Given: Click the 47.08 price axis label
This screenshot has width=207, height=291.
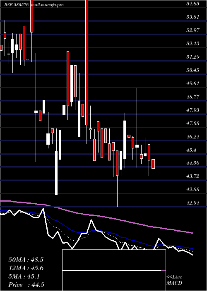Looking at the screenshot, I should coord(193,123).
